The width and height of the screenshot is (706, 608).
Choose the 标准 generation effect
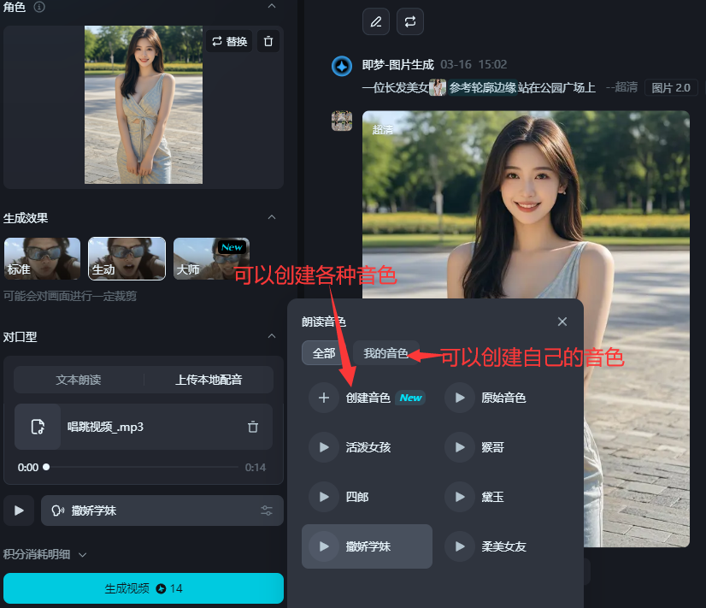click(43, 258)
